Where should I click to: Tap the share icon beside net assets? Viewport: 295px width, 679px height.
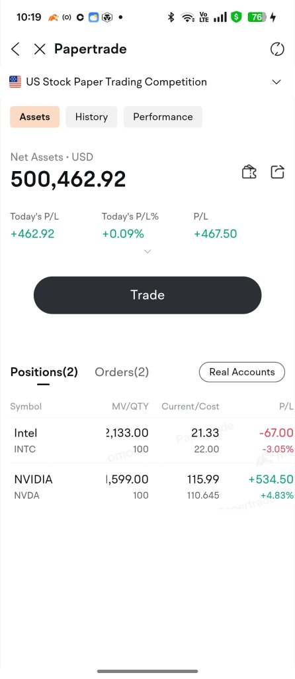click(277, 172)
